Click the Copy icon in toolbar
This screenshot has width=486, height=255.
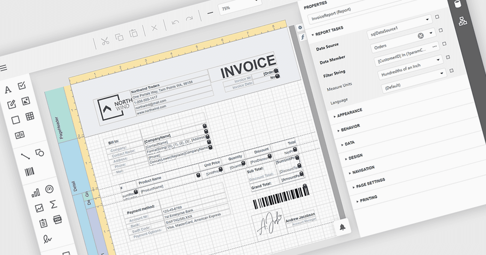pyautogui.click(x=119, y=37)
